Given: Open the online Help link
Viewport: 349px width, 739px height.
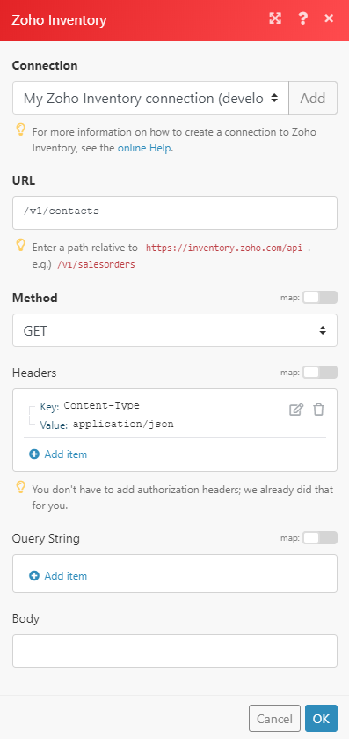Looking at the screenshot, I should 144,148.
